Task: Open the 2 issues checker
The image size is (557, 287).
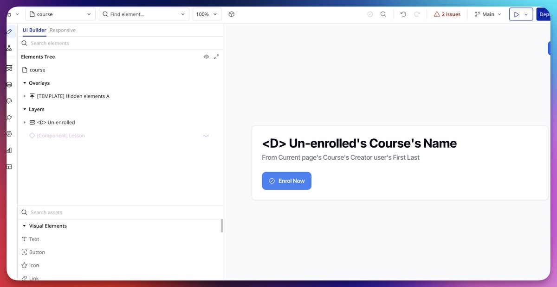Action: click(447, 14)
